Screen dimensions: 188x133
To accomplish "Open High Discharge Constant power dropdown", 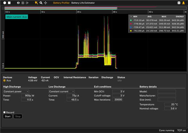I will 16,91.
